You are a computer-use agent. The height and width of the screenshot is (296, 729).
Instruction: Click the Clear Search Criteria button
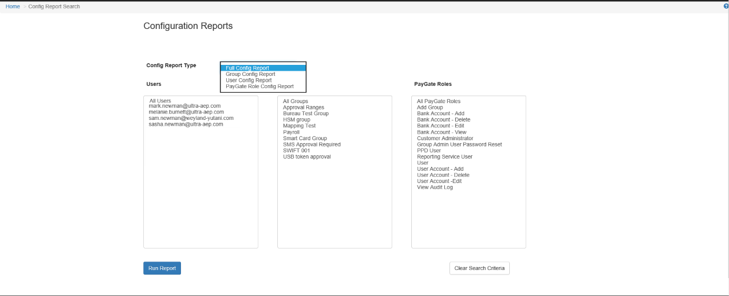click(479, 268)
